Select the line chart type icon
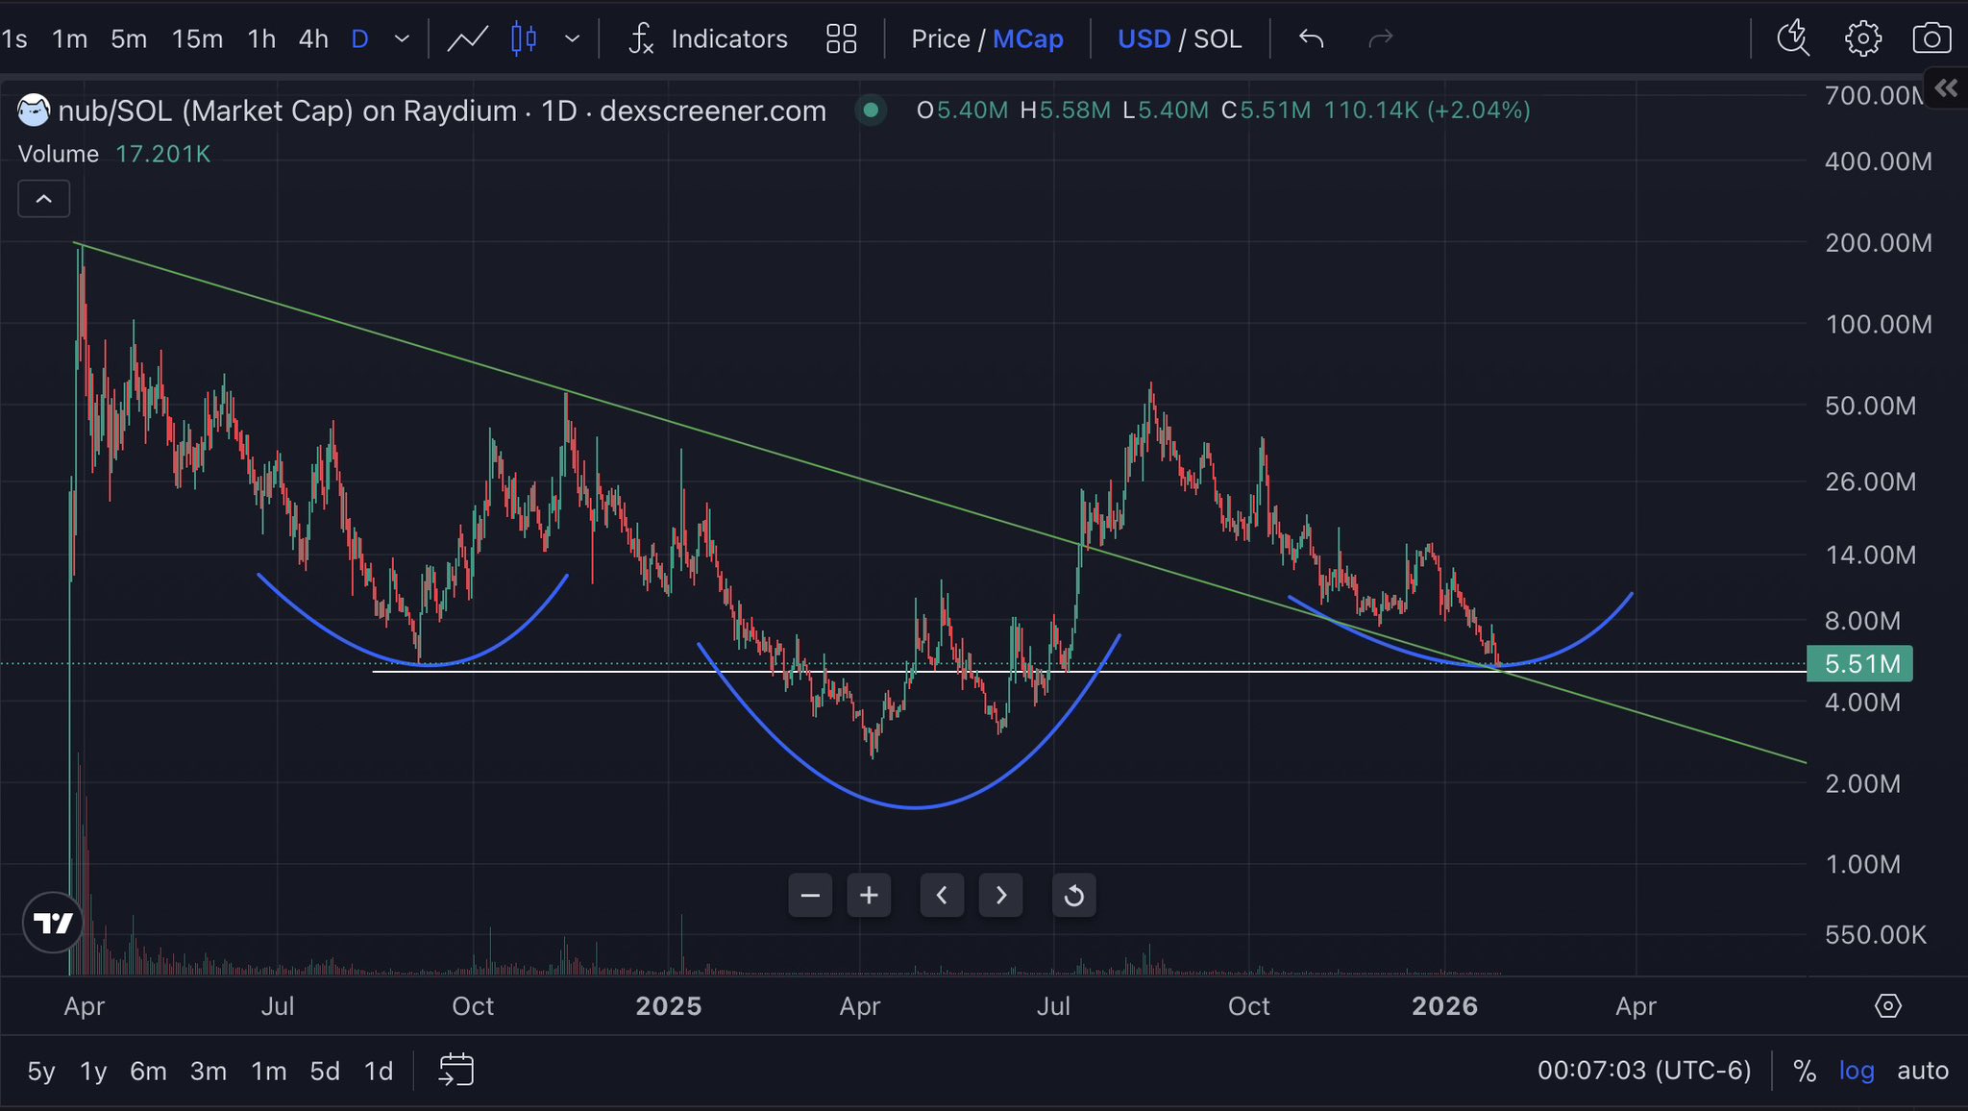The height and width of the screenshot is (1111, 1968). click(x=468, y=38)
